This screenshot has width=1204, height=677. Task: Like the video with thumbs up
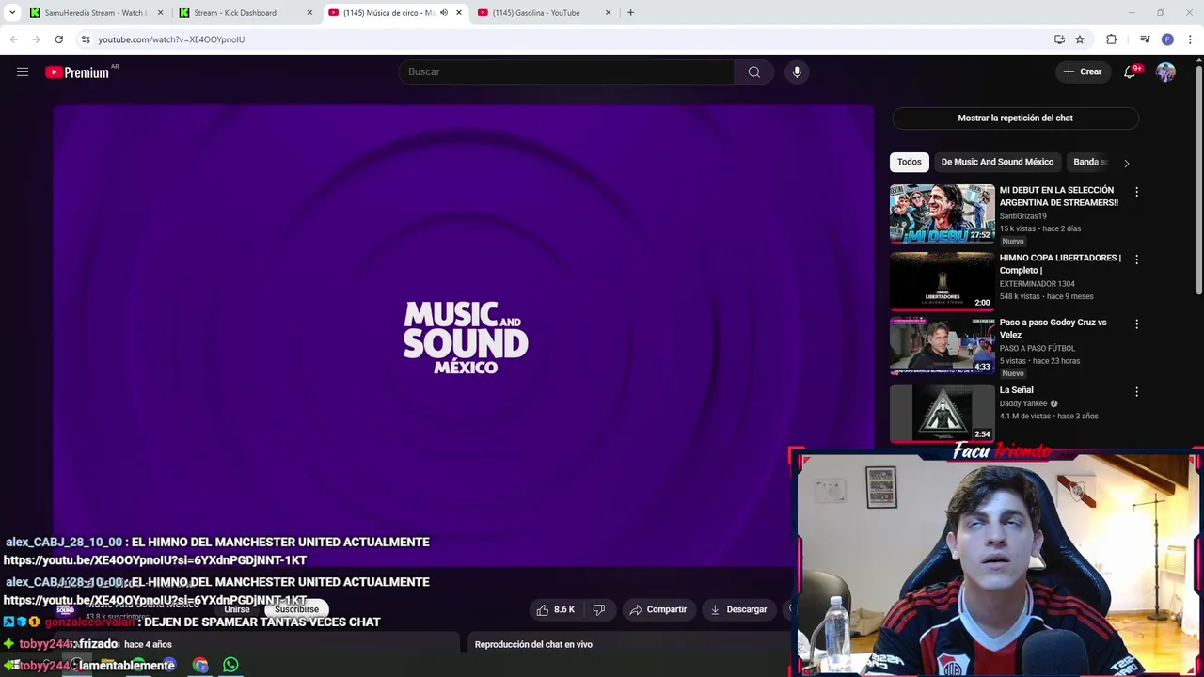click(x=555, y=609)
